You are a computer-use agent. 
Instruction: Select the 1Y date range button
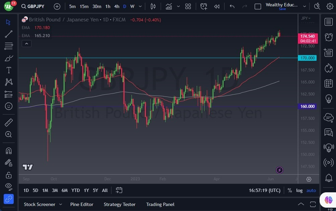tap(86, 190)
